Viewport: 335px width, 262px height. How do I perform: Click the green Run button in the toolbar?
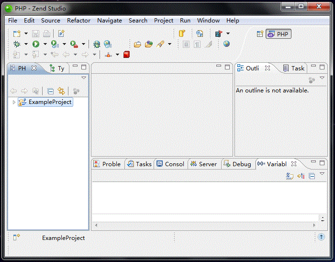(35, 44)
